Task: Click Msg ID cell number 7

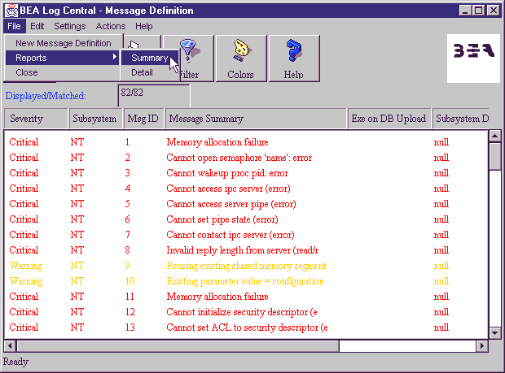Action: (x=128, y=235)
